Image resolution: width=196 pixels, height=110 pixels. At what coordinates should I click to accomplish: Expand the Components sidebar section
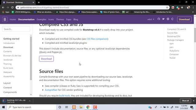tap(10, 92)
